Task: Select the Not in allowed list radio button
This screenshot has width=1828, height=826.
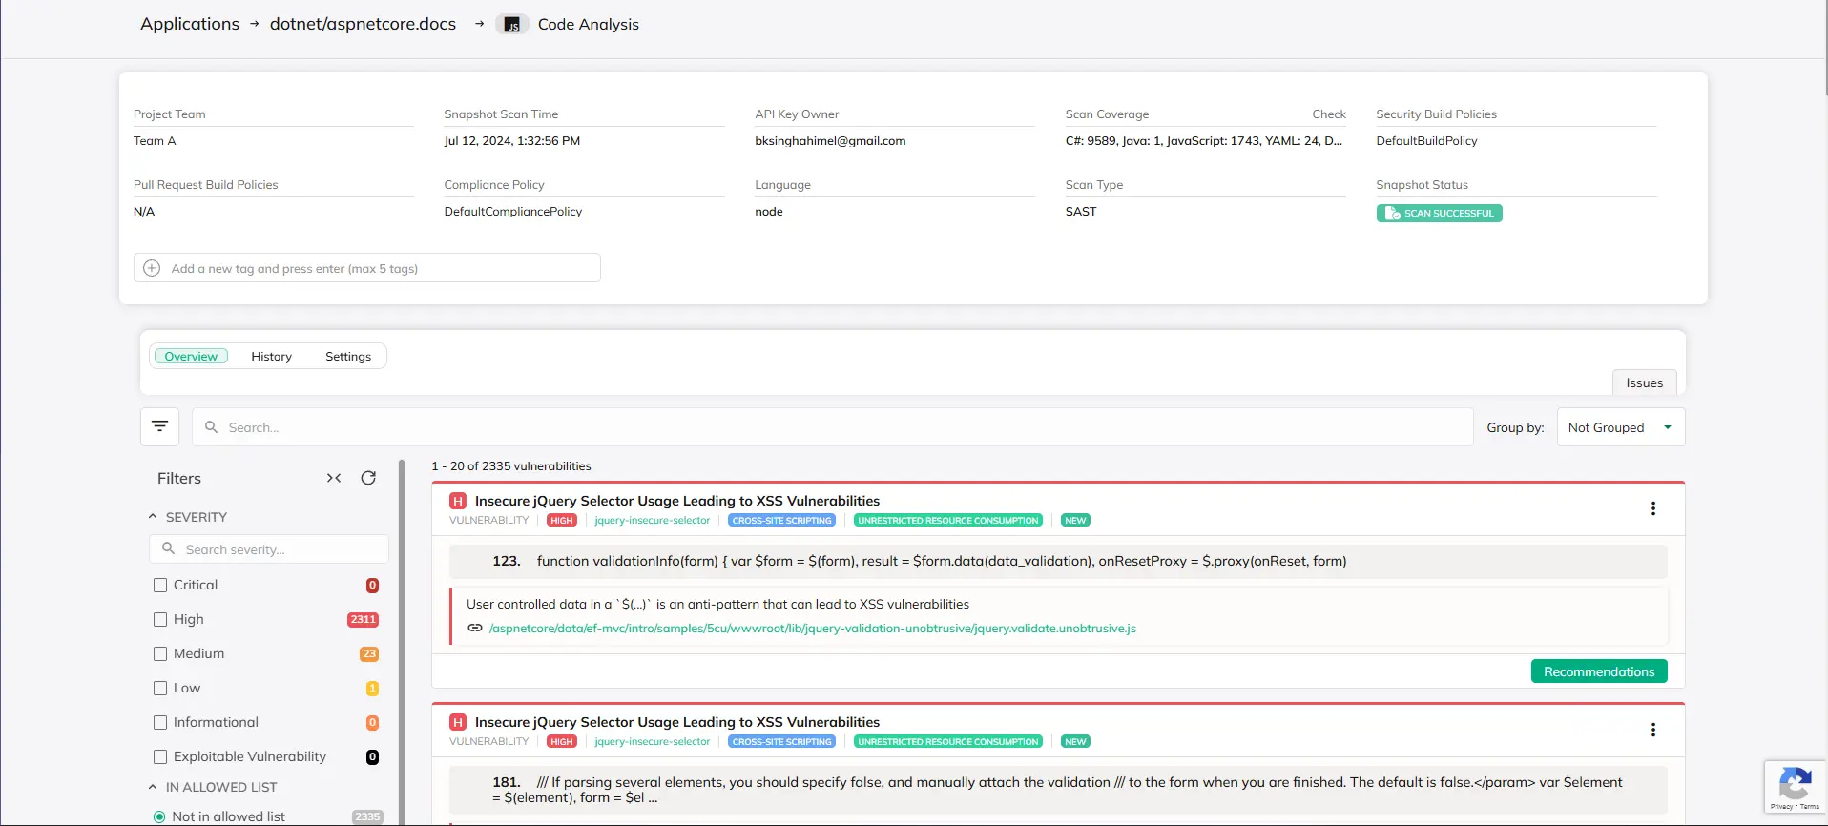Action: [x=159, y=816]
